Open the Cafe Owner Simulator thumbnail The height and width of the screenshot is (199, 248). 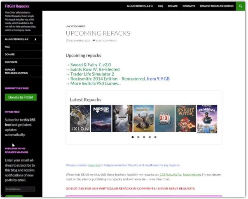pos(165,119)
